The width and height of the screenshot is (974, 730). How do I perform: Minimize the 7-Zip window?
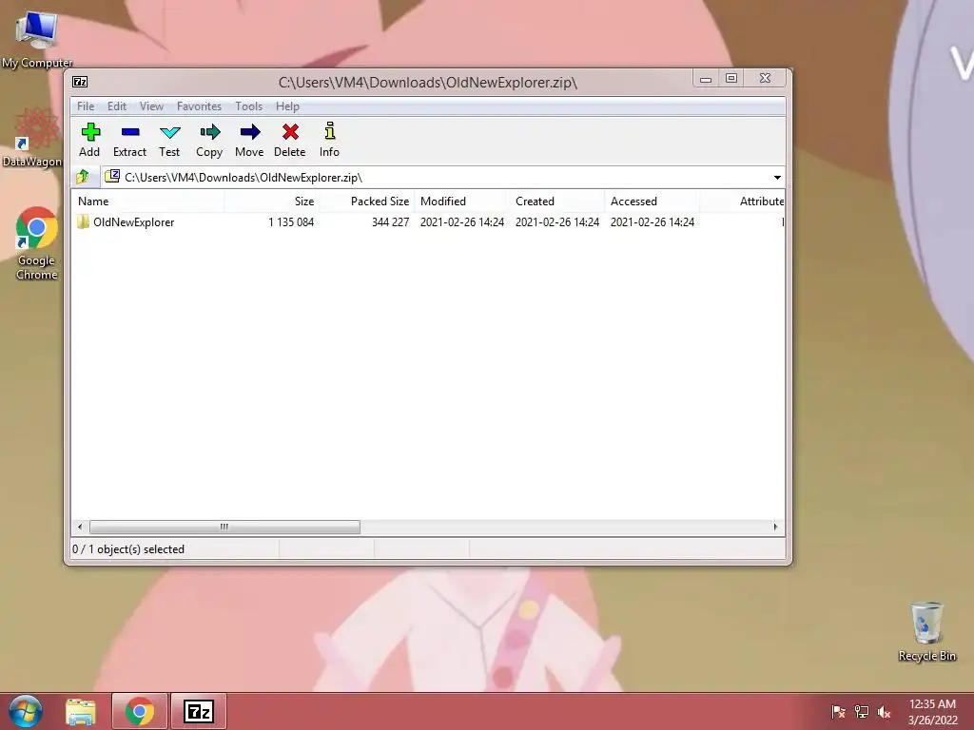click(x=706, y=79)
